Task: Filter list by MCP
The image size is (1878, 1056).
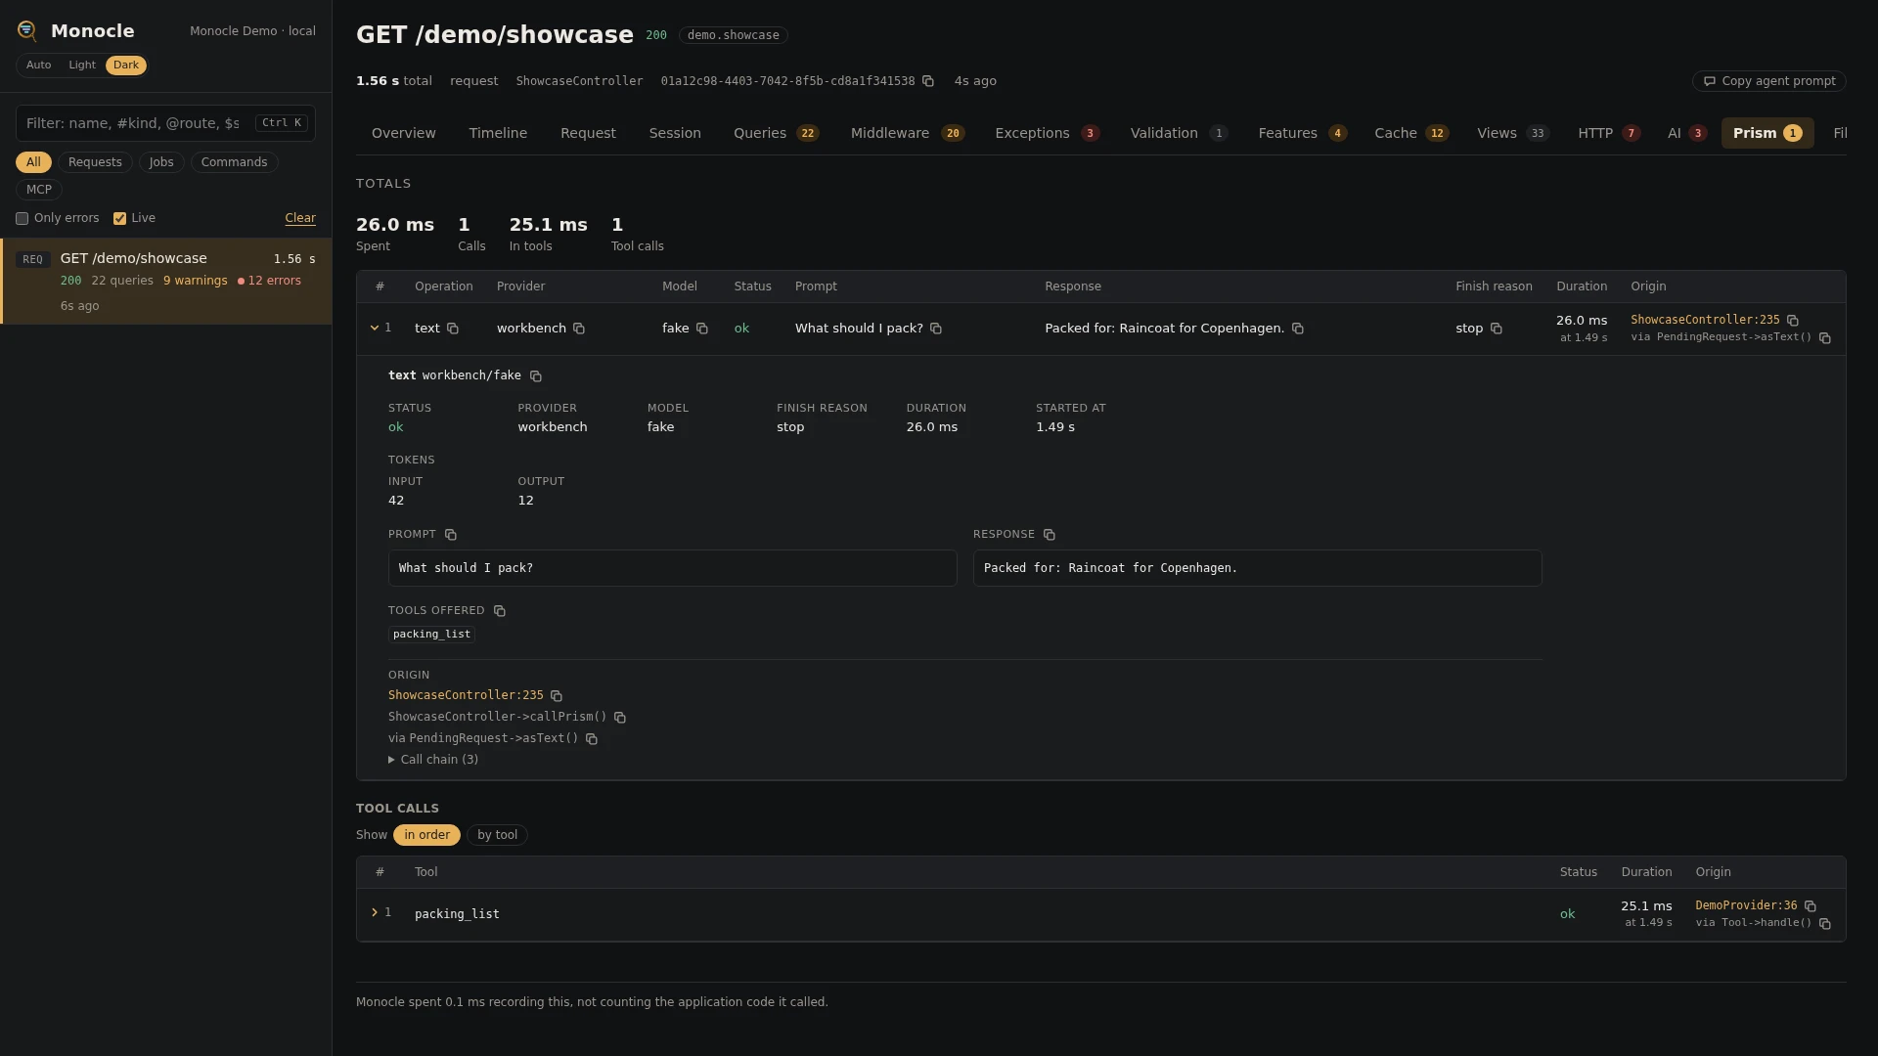Action: click(39, 190)
